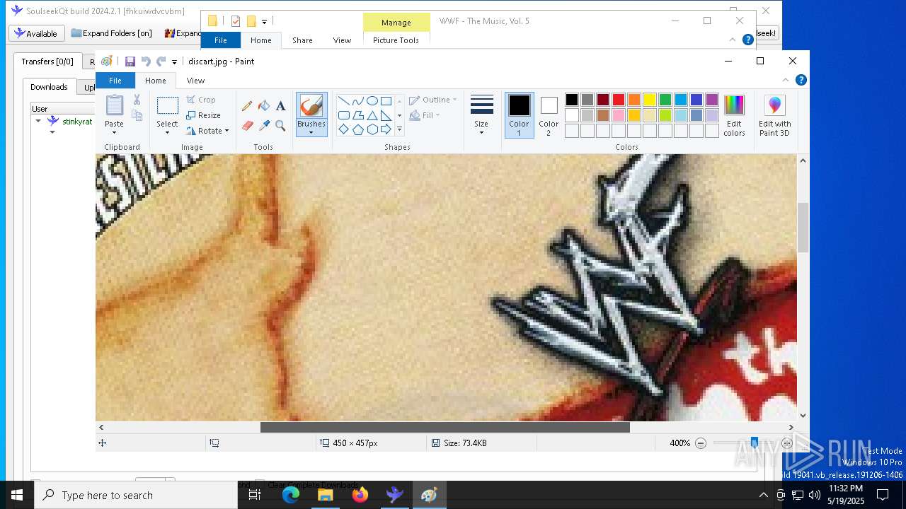Click the horizontal scrollbar thumb in Paint
This screenshot has height=509, width=906.
445,427
